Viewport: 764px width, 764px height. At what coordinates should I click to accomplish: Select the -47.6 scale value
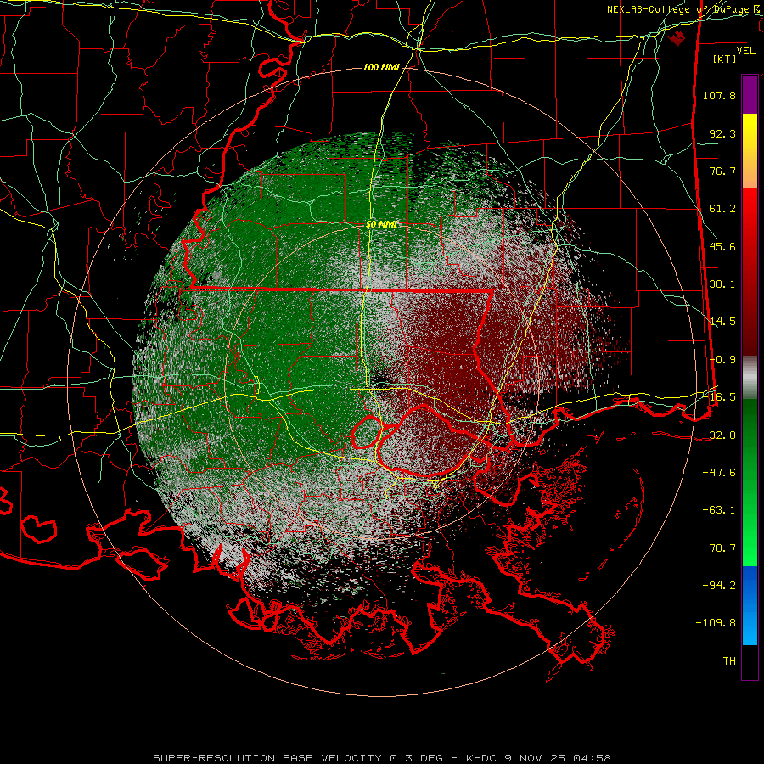(719, 473)
